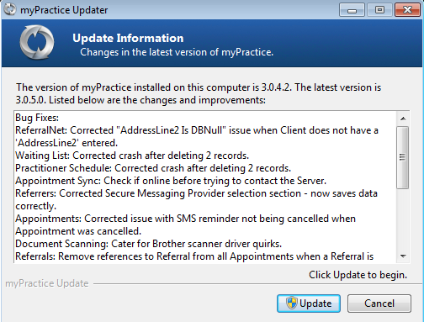This screenshot has width=424, height=322.
Task: Click the empty scrollbar track below the thumb
Action: tap(403, 219)
